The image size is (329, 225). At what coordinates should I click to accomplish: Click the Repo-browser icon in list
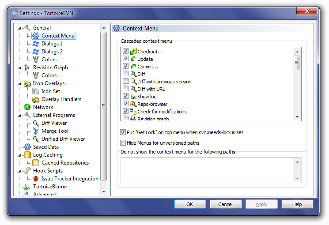(x=133, y=104)
